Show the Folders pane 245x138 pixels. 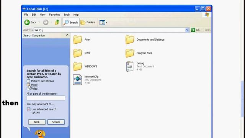click(x=88, y=22)
